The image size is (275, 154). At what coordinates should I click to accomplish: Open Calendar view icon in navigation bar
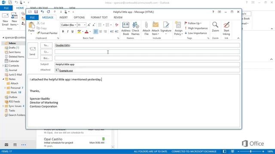[x=15, y=145]
